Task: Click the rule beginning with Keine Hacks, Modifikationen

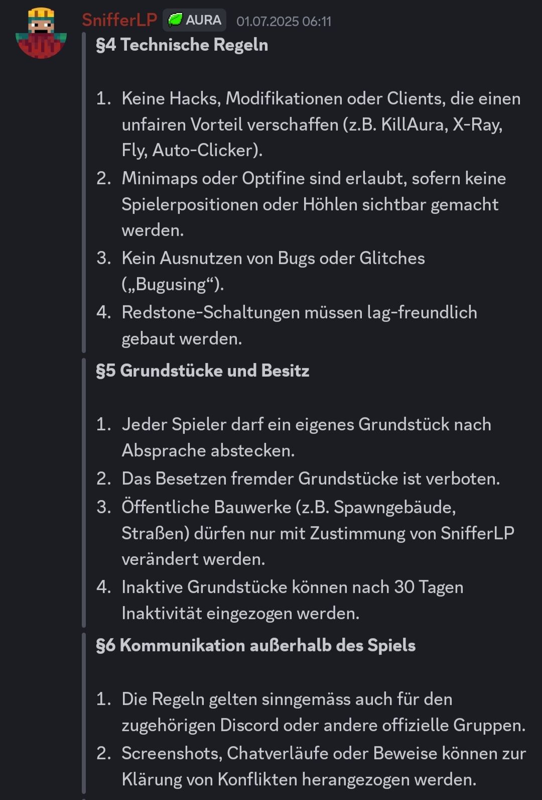Action: (321, 98)
